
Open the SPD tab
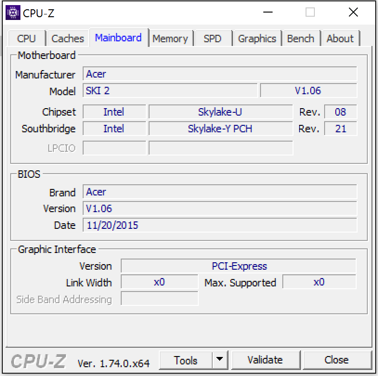coord(212,39)
